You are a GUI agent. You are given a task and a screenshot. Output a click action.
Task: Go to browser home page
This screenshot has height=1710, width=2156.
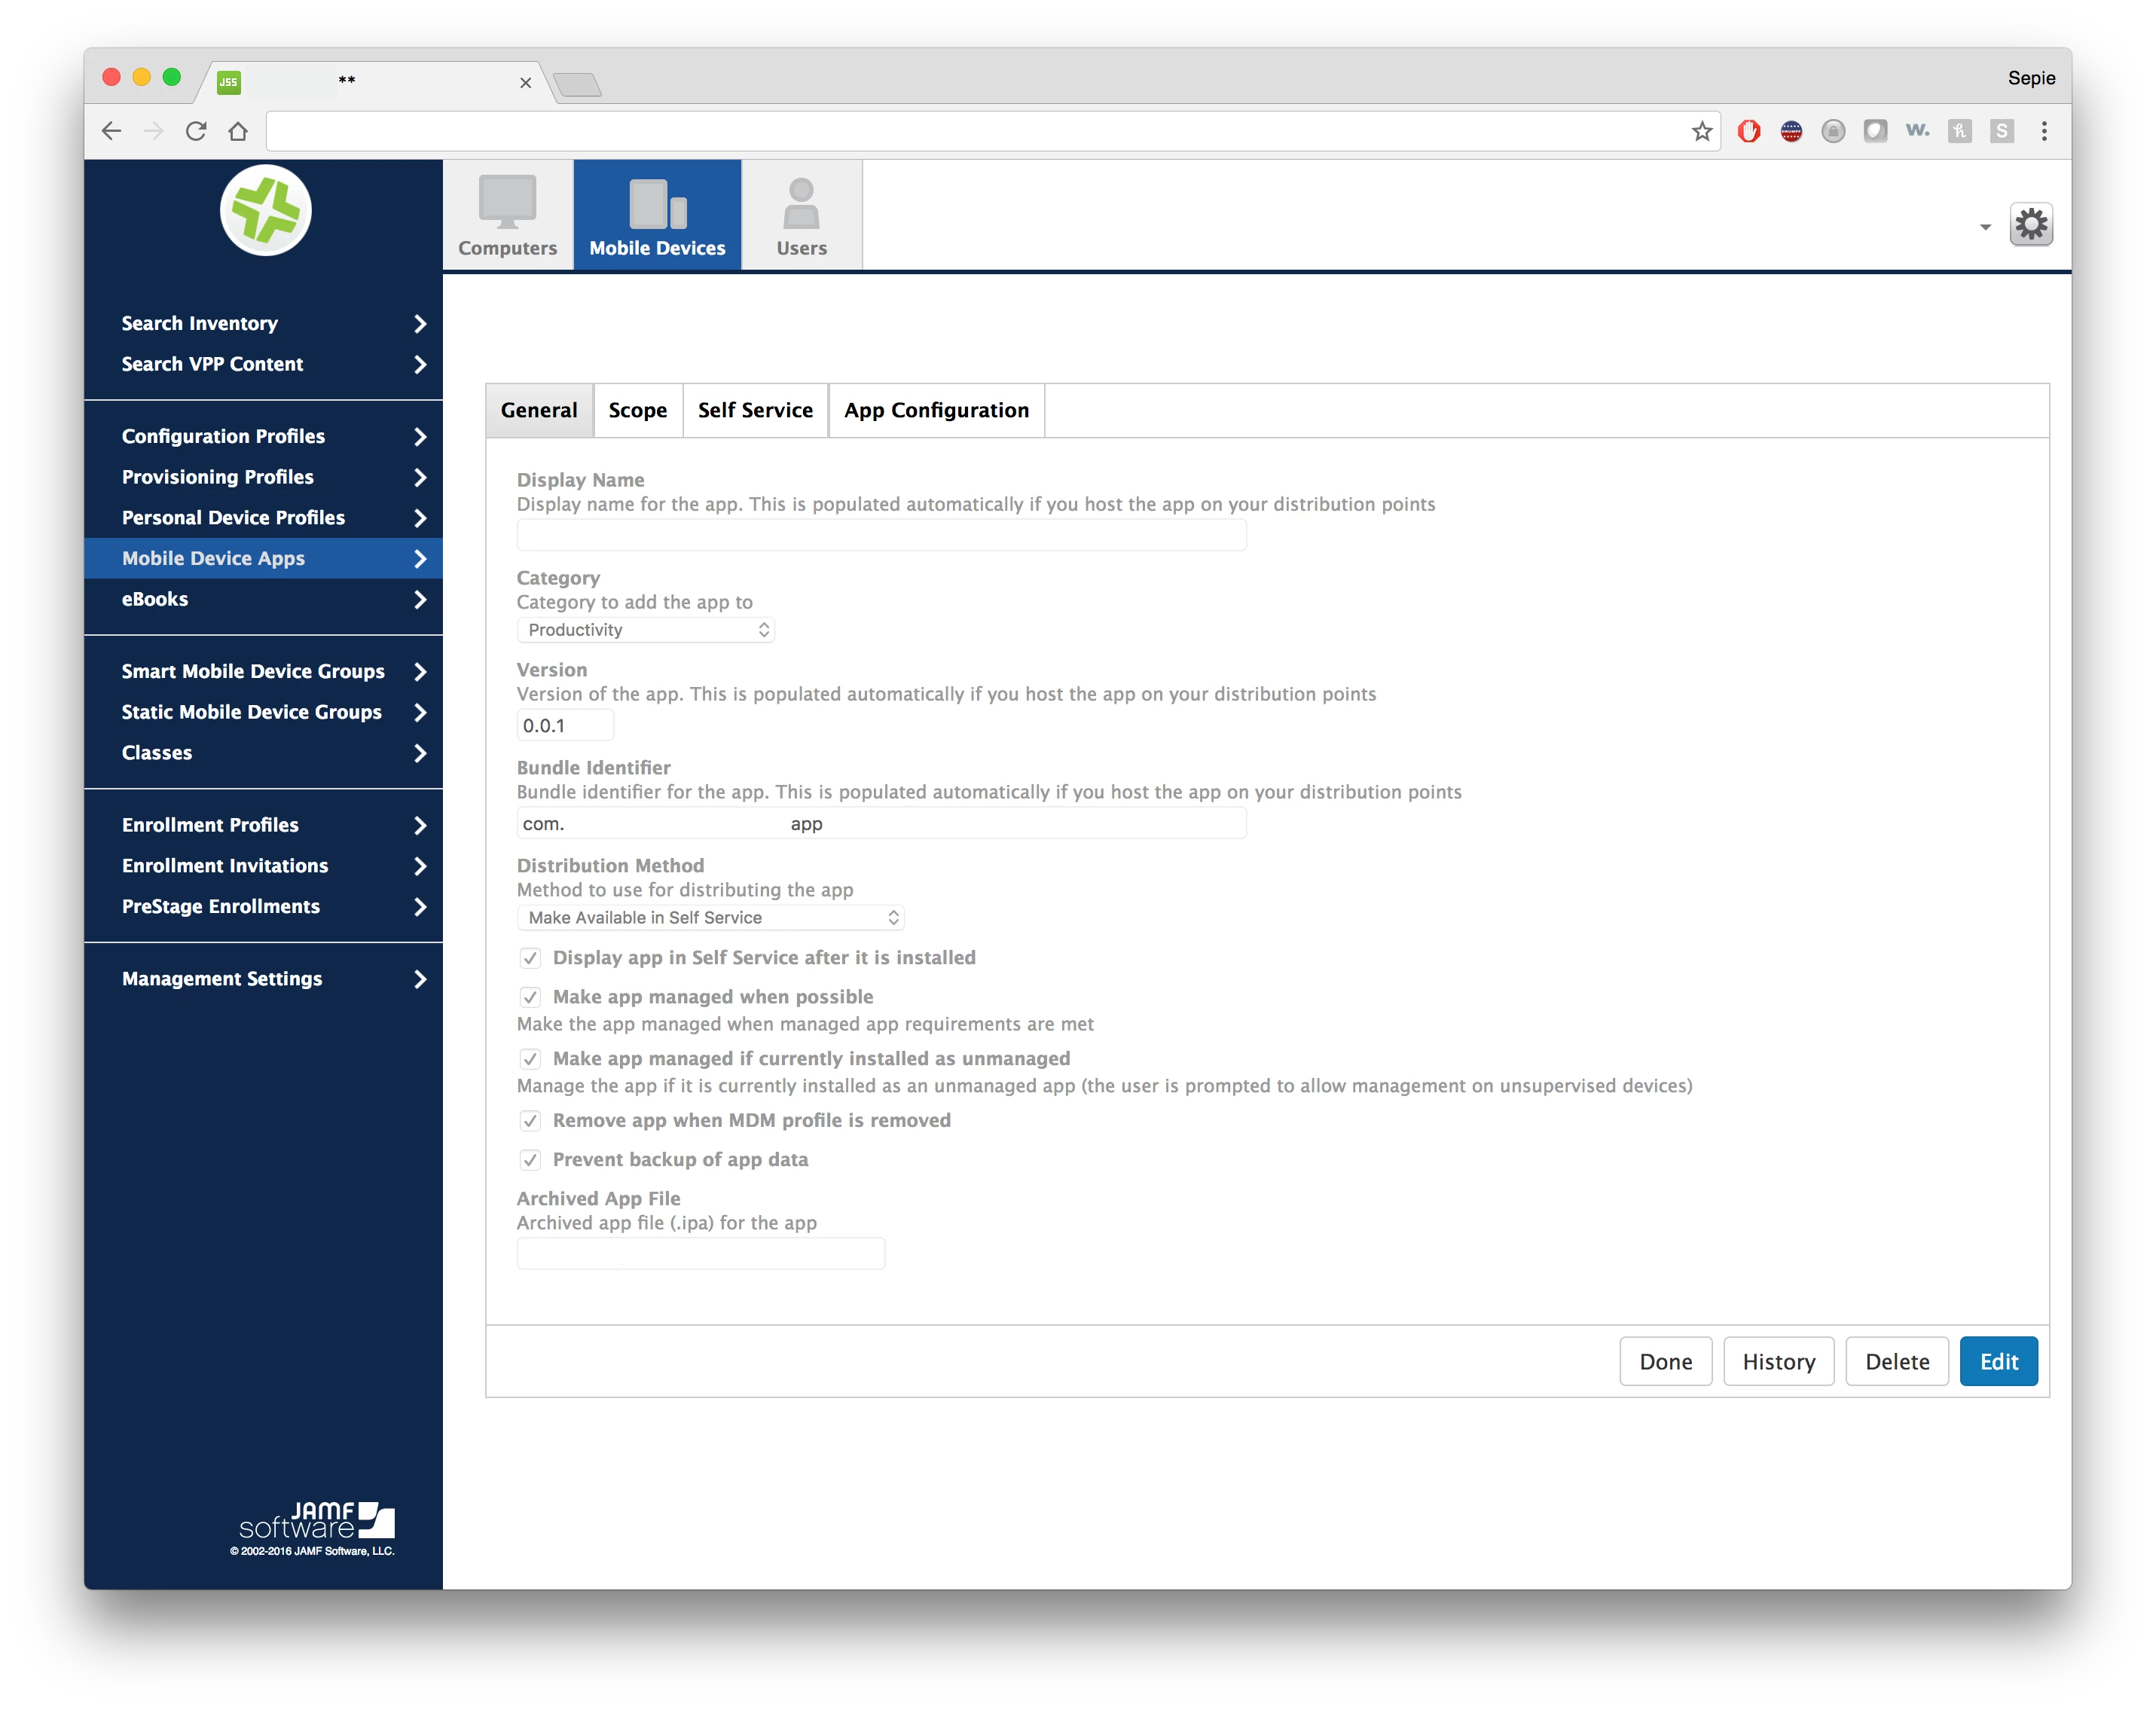(238, 131)
